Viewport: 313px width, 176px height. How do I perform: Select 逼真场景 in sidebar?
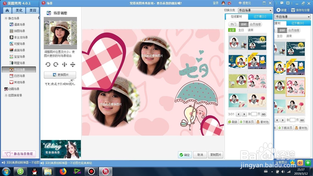pyautogui.click(x=17, y=24)
